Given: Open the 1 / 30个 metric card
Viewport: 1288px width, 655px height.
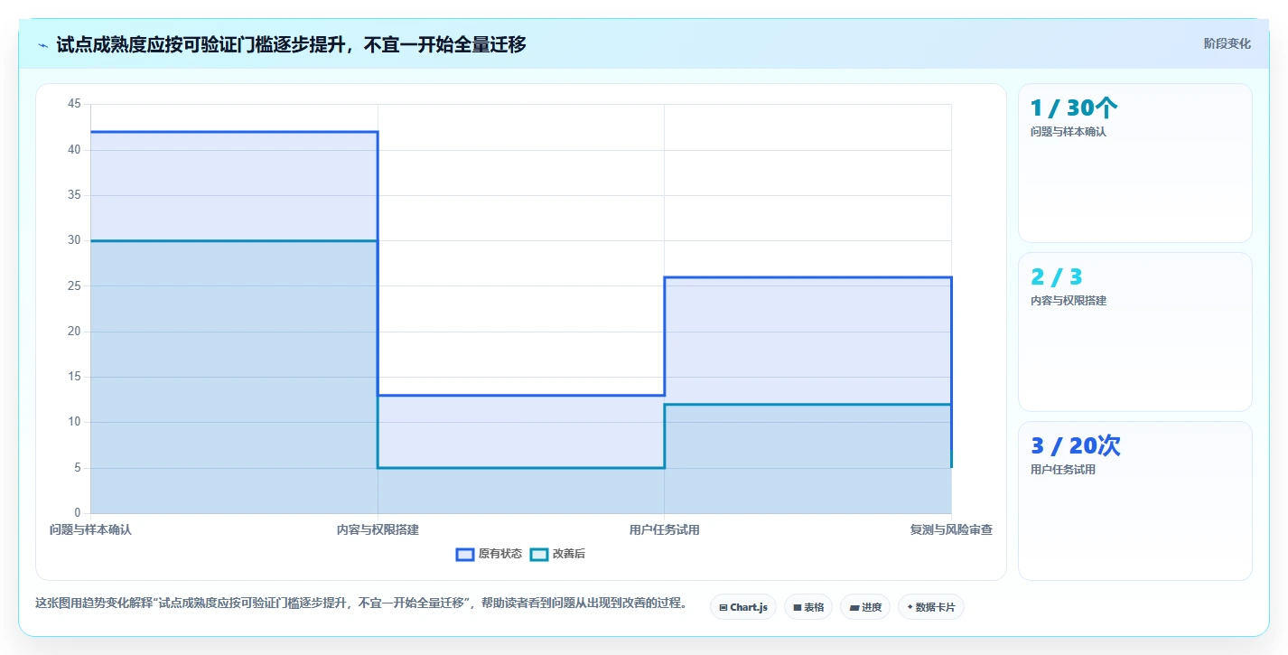Looking at the screenshot, I should tap(1135, 164).
